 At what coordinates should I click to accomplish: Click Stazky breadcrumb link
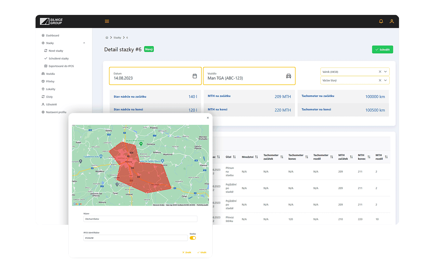click(117, 38)
